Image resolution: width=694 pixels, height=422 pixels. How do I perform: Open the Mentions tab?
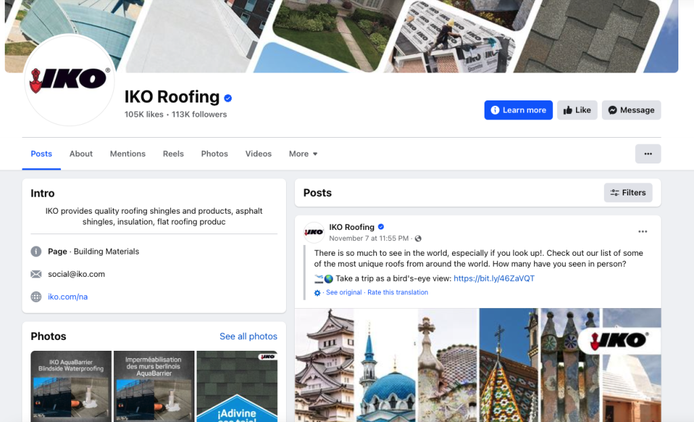127,154
